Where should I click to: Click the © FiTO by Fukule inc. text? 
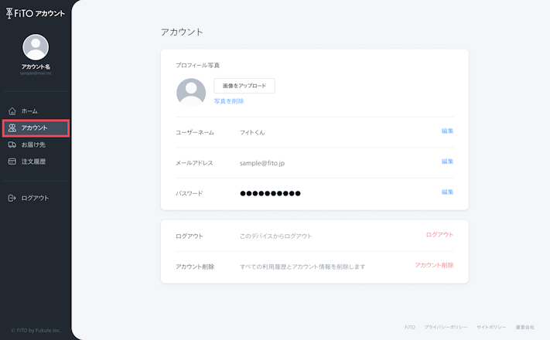pos(36,330)
